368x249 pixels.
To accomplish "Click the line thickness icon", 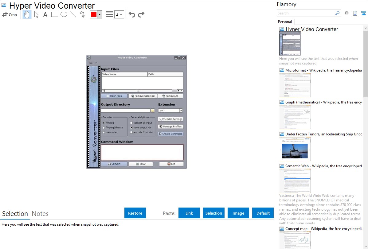I will pyautogui.click(x=109, y=14).
